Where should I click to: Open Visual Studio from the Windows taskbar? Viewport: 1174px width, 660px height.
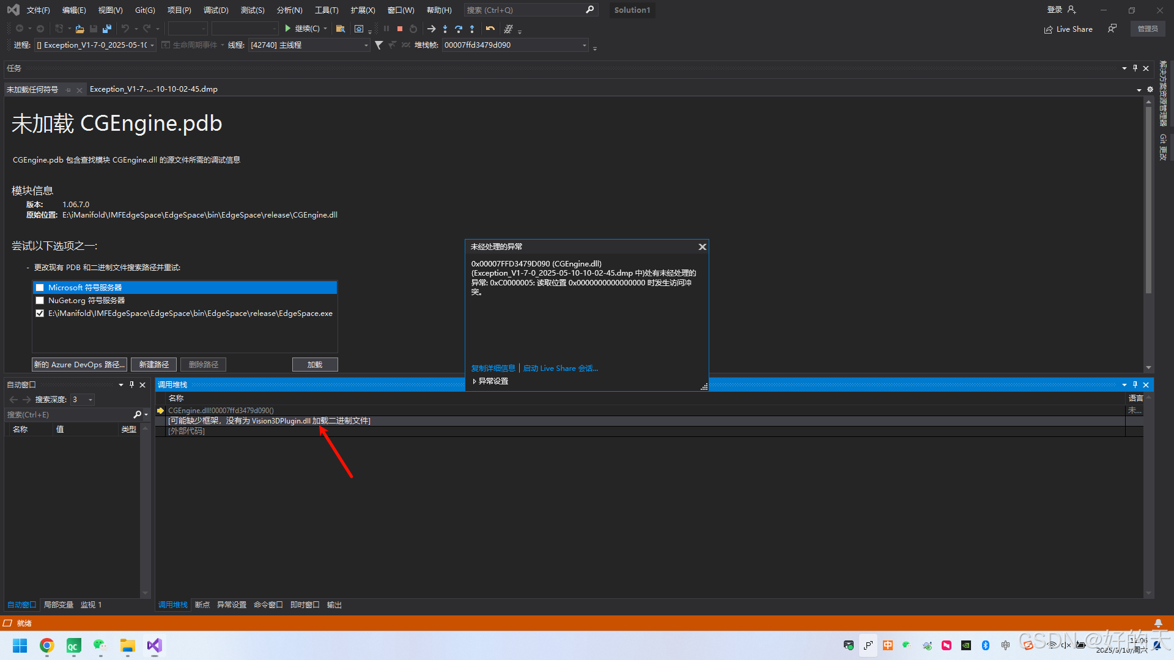[x=154, y=645]
